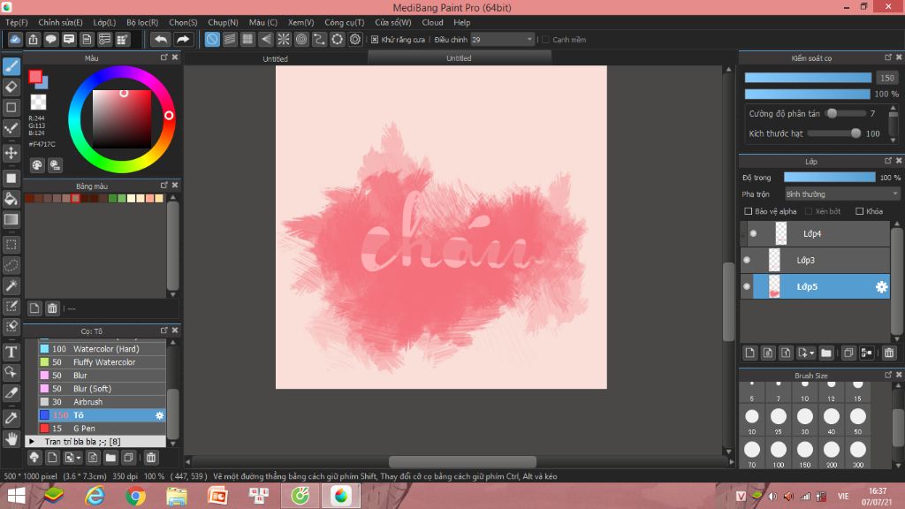Duplicate layer icon in layer panel
This screenshot has height=509, width=905.
click(x=848, y=353)
